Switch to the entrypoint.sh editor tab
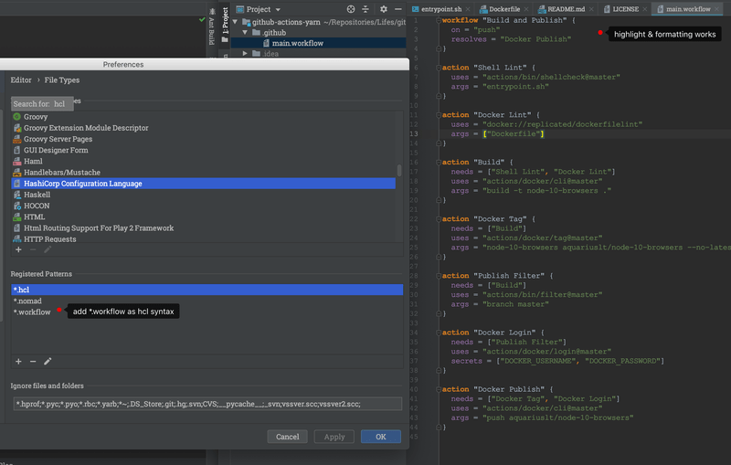 click(442, 8)
